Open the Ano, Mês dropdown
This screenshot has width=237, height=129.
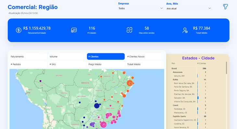[189, 8]
